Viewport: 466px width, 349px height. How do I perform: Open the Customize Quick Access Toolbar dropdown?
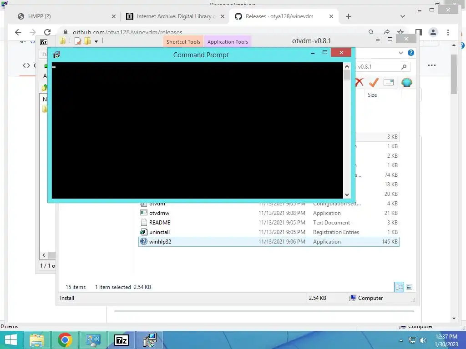[x=96, y=41]
